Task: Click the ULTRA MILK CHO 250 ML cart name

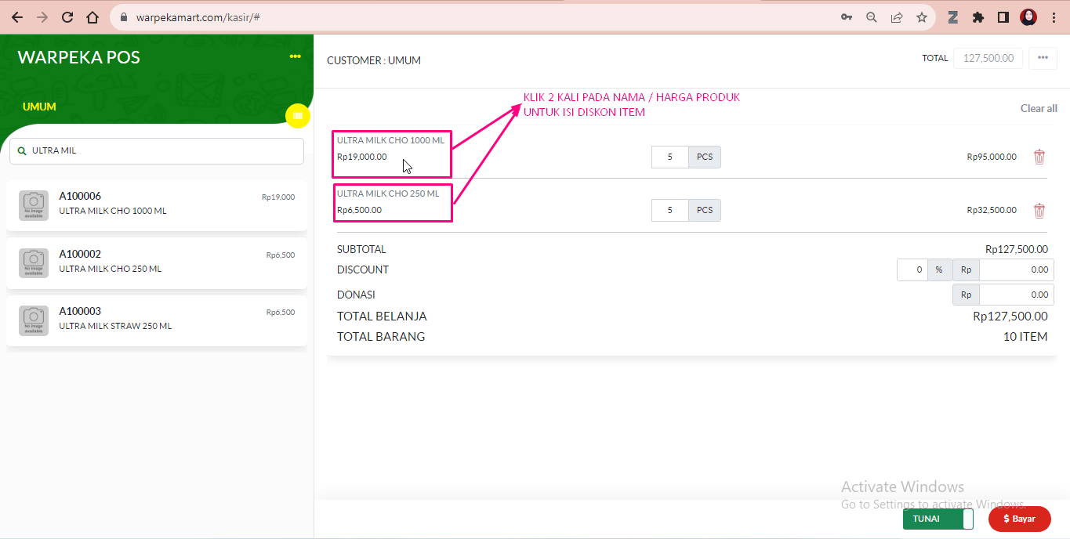Action: tap(388, 194)
